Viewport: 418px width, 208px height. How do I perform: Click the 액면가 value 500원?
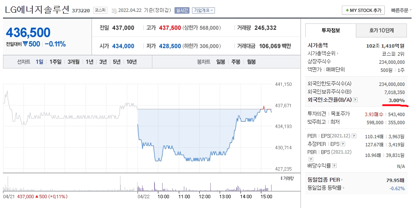click(386, 70)
